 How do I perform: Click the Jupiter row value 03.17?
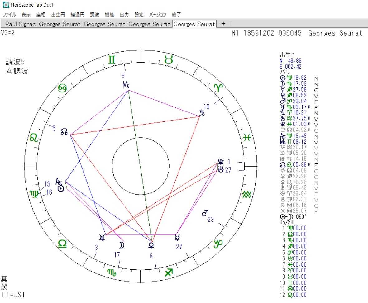pyautogui.click(x=300, y=107)
